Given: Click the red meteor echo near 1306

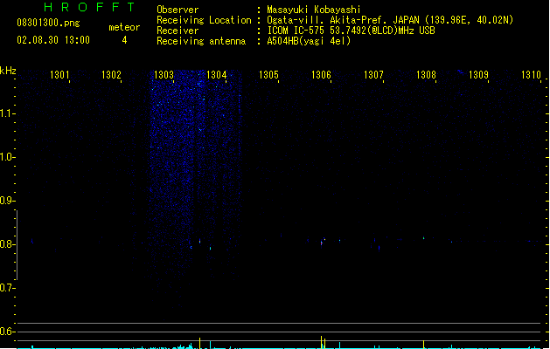Looking at the screenshot, I should [321, 243].
